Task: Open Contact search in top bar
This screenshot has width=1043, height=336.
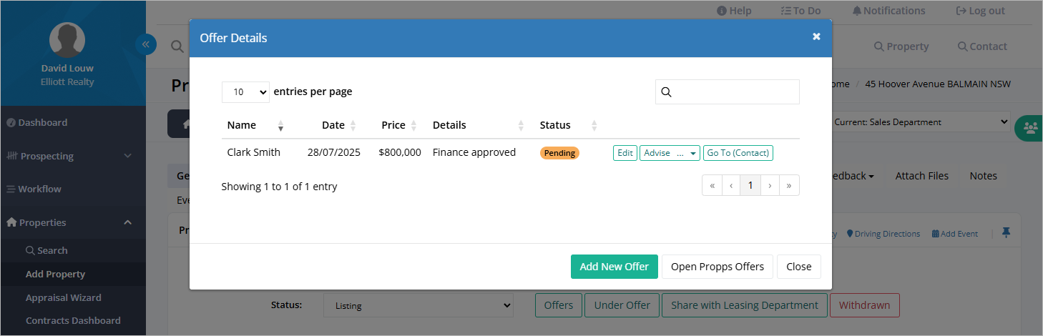Action: [982, 46]
